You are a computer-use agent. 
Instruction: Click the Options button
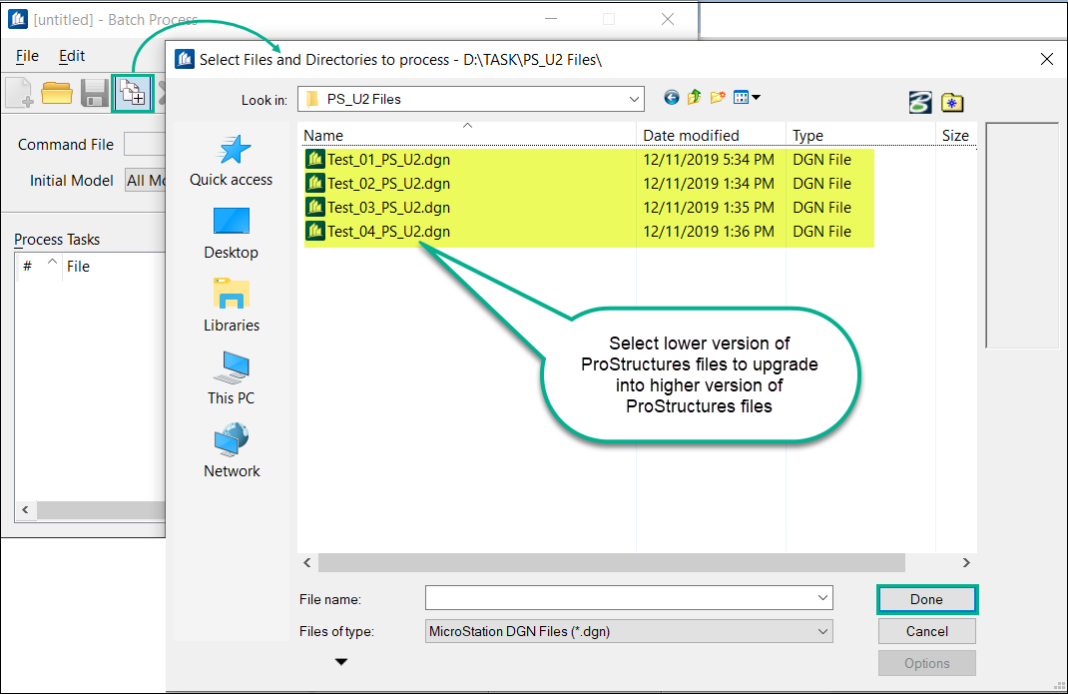[x=926, y=663]
